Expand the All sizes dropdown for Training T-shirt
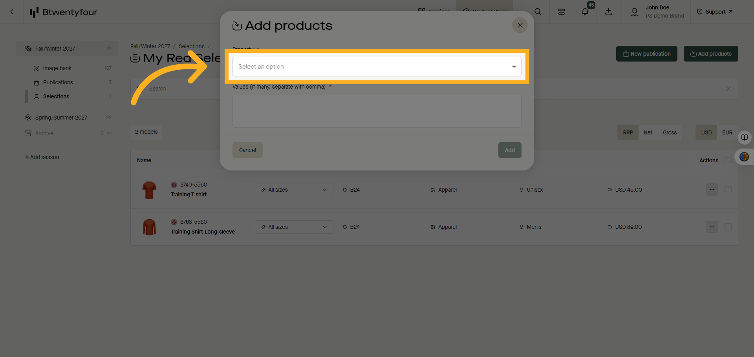This screenshot has width=754, height=357. 294,190
